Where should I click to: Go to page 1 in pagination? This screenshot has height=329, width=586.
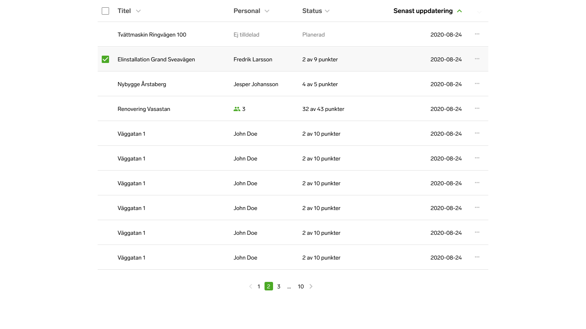coord(259,286)
